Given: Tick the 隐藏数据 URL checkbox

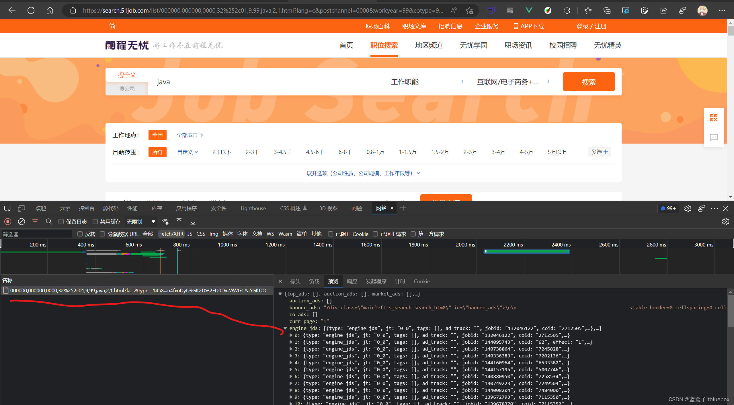Looking at the screenshot, I should (102, 234).
